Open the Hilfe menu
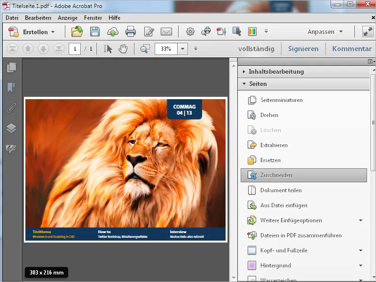The width and height of the screenshot is (376, 282). point(114,18)
